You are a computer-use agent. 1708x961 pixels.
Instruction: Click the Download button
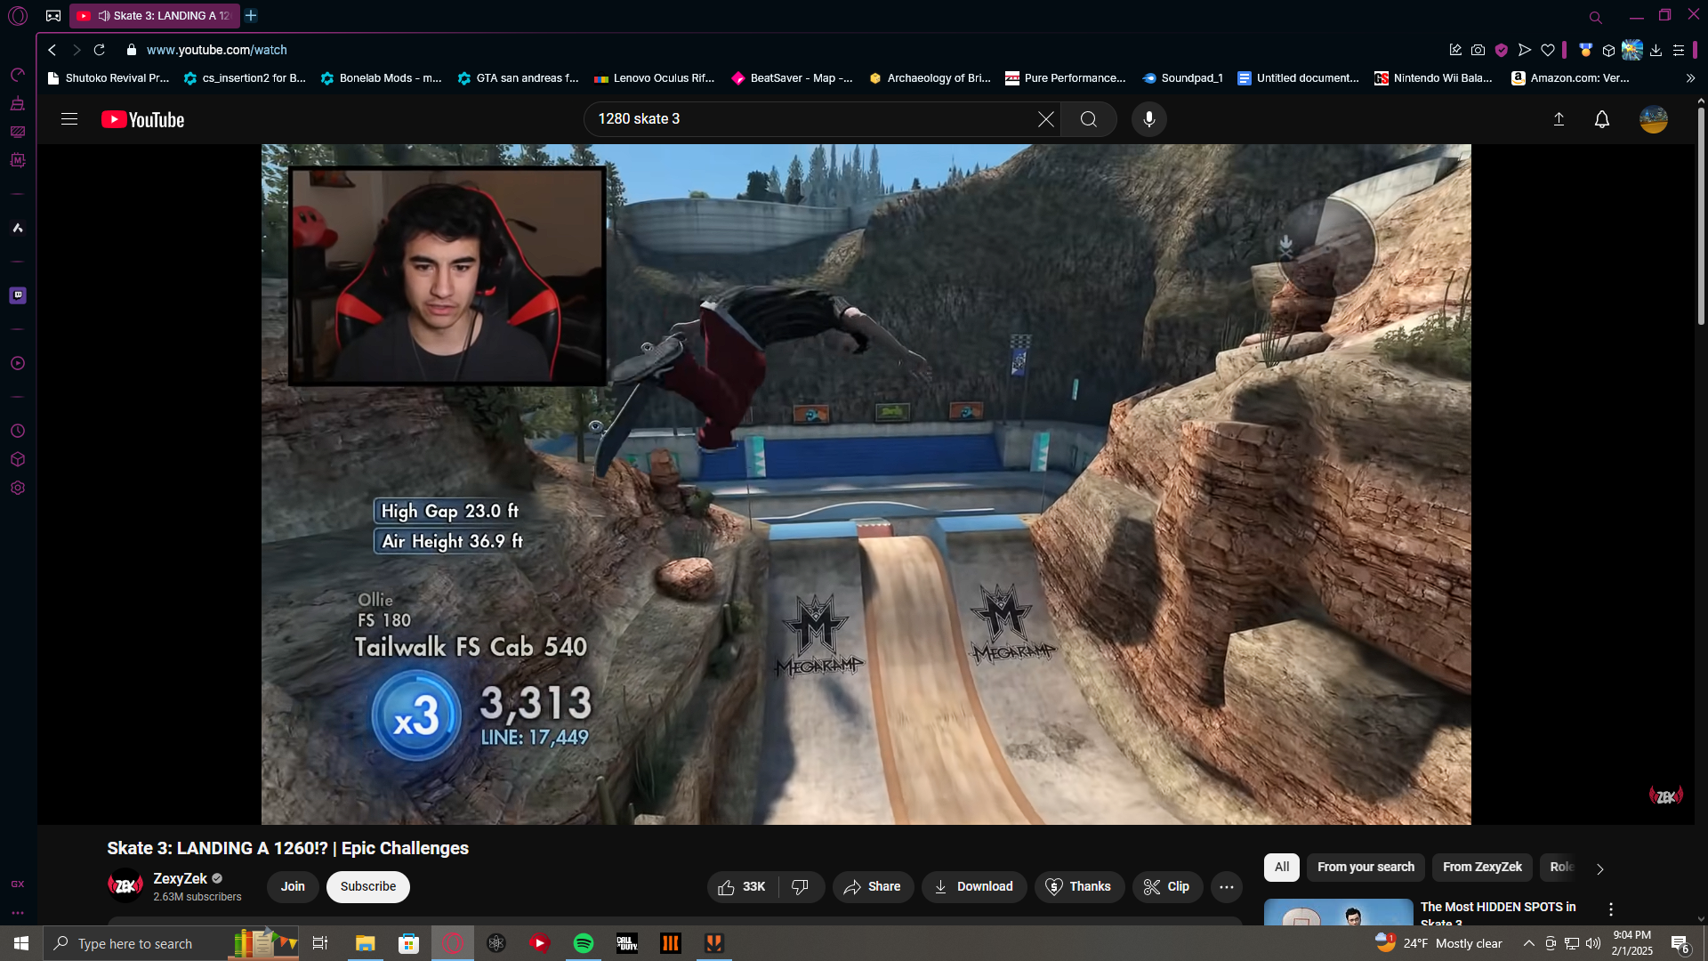point(973,886)
